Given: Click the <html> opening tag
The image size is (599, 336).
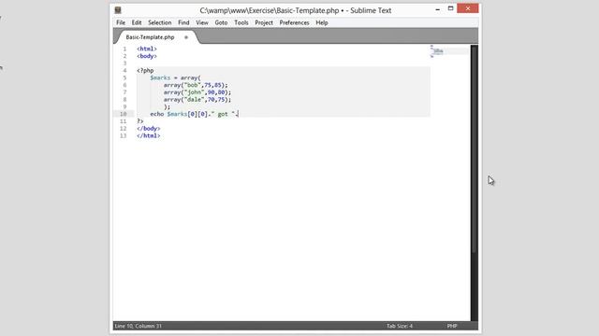Looking at the screenshot, I should point(147,49).
